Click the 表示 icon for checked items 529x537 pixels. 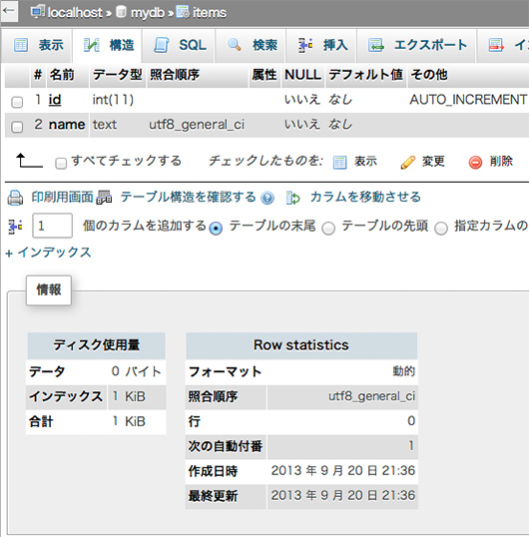(339, 162)
